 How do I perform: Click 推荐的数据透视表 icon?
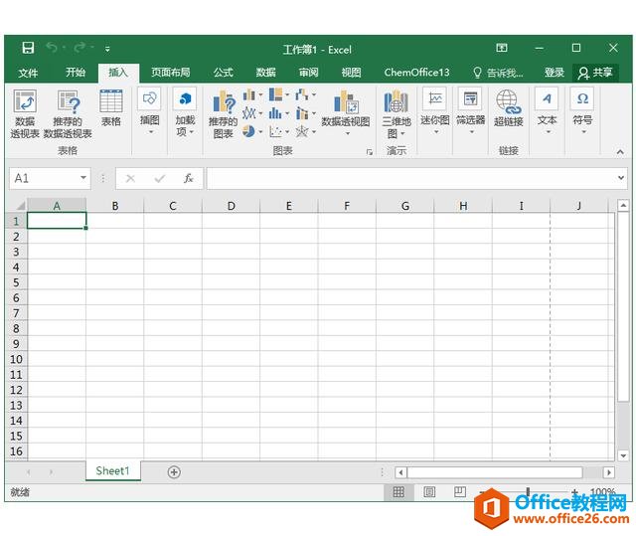(68, 114)
